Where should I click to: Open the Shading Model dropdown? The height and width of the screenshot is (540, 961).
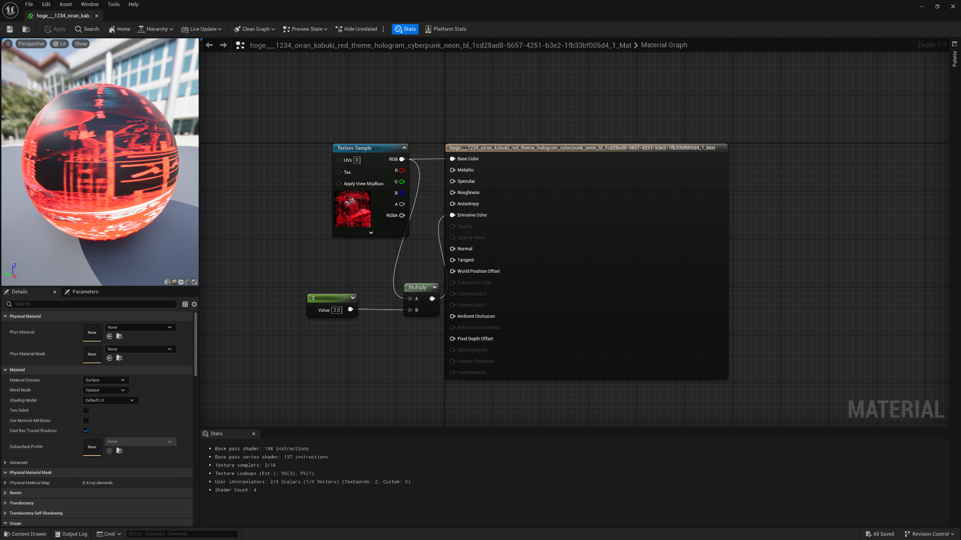(110, 400)
